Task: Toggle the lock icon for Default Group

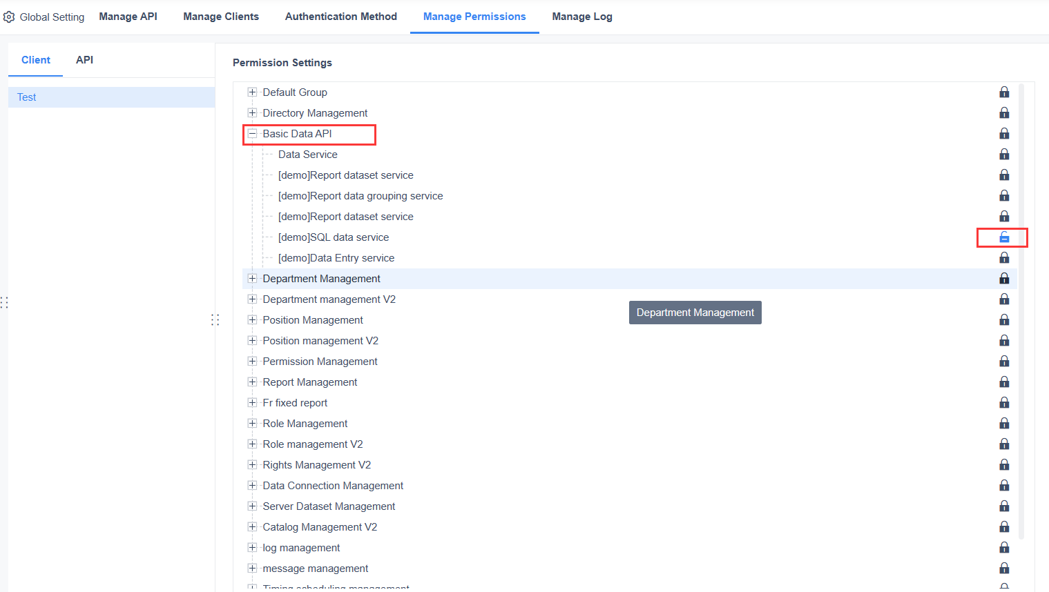Action: click(1004, 92)
